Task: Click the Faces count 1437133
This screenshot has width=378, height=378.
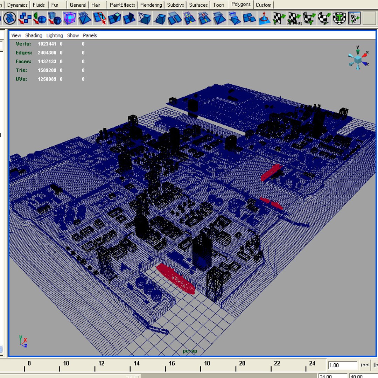Action: [47, 62]
